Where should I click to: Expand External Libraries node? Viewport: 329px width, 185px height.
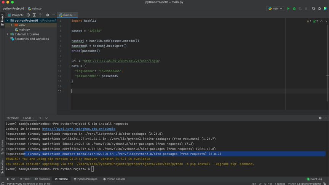click(x=7, y=34)
